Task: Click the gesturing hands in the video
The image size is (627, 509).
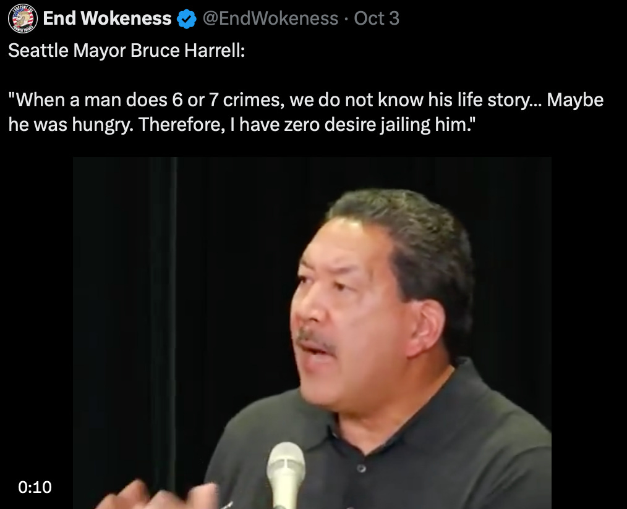Action: 160,495
